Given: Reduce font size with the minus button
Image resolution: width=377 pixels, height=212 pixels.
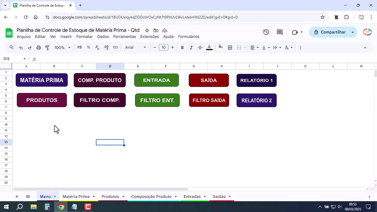Looking at the screenshot, I should coord(155,47).
